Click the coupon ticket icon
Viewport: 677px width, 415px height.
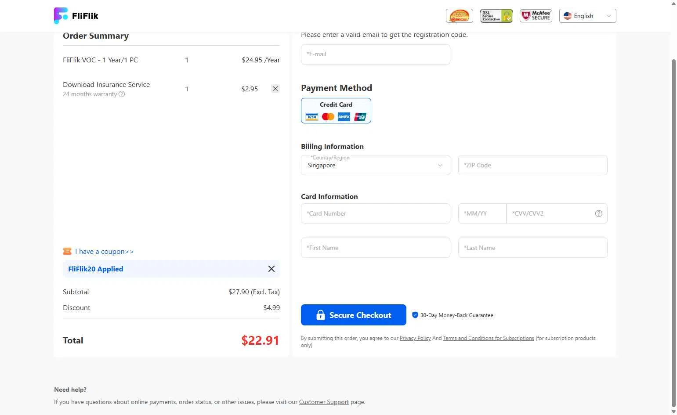pyautogui.click(x=67, y=251)
